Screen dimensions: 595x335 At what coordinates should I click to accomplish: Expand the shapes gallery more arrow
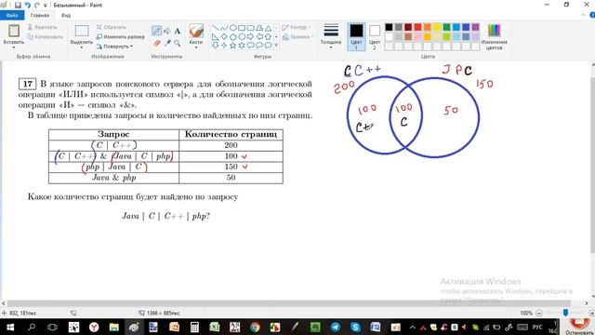pyautogui.click(x=276, y=46)
